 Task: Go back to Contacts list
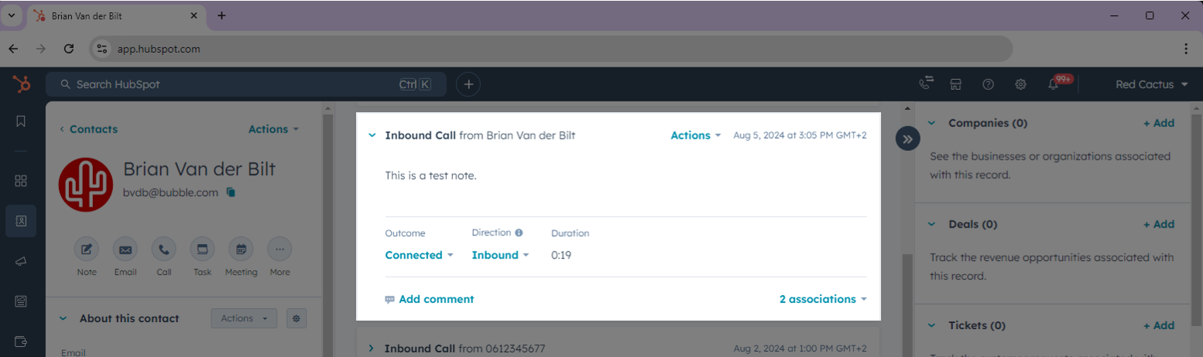[88, 129]
